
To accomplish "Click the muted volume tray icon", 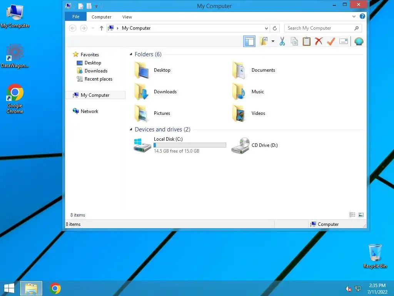I will (348, 289).
